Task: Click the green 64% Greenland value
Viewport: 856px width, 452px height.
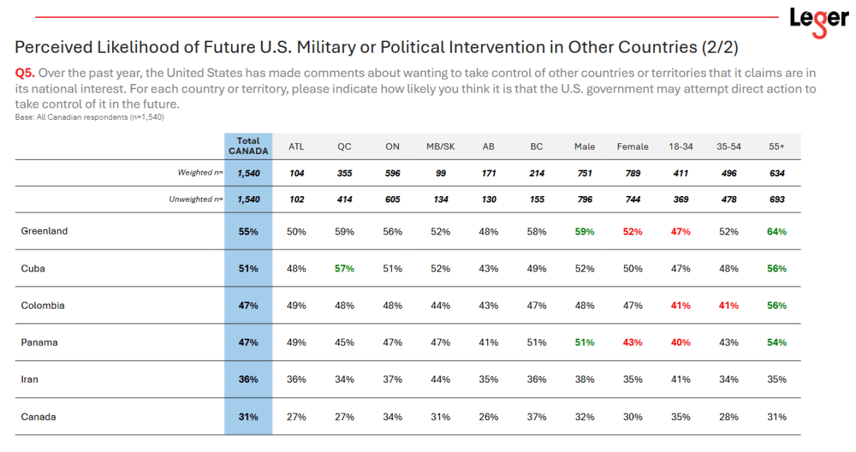Action: click(777, 232)
